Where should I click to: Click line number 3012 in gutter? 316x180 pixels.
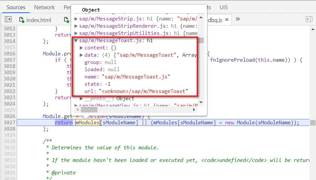tap(9, 28)
